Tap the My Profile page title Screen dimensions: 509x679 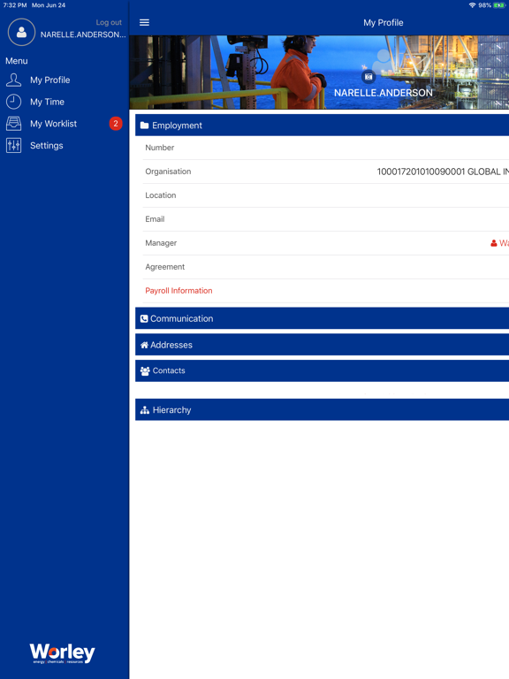coord(383,22)
